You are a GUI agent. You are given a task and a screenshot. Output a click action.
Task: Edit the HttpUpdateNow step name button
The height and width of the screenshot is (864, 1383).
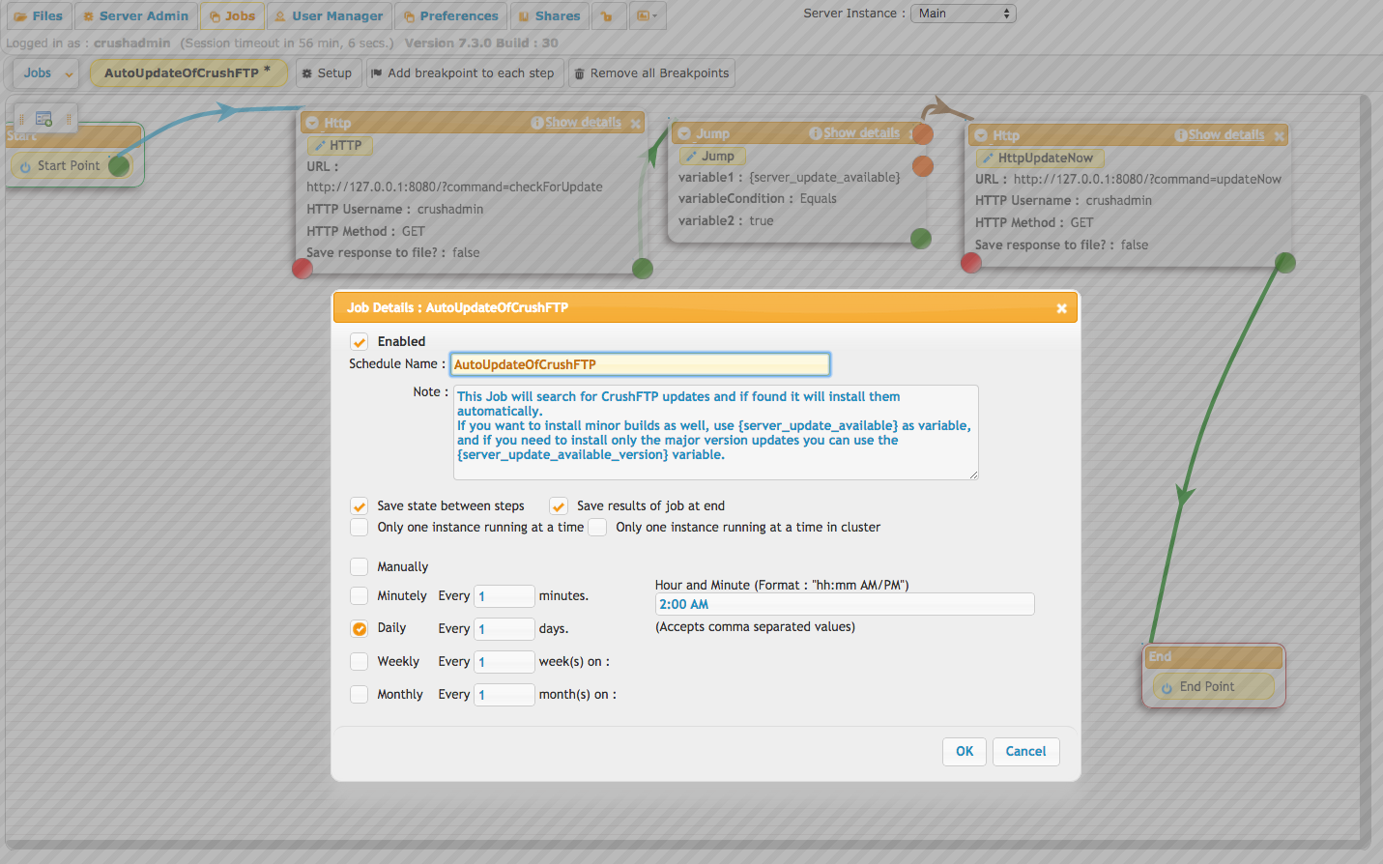point(1040,158)
